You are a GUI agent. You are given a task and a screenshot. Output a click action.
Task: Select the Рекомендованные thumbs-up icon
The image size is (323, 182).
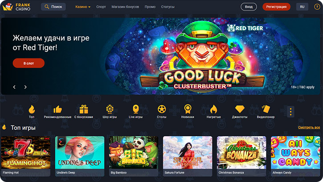[x=57, y=109]
